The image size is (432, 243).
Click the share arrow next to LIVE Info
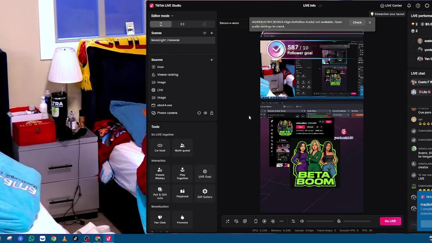320,5
